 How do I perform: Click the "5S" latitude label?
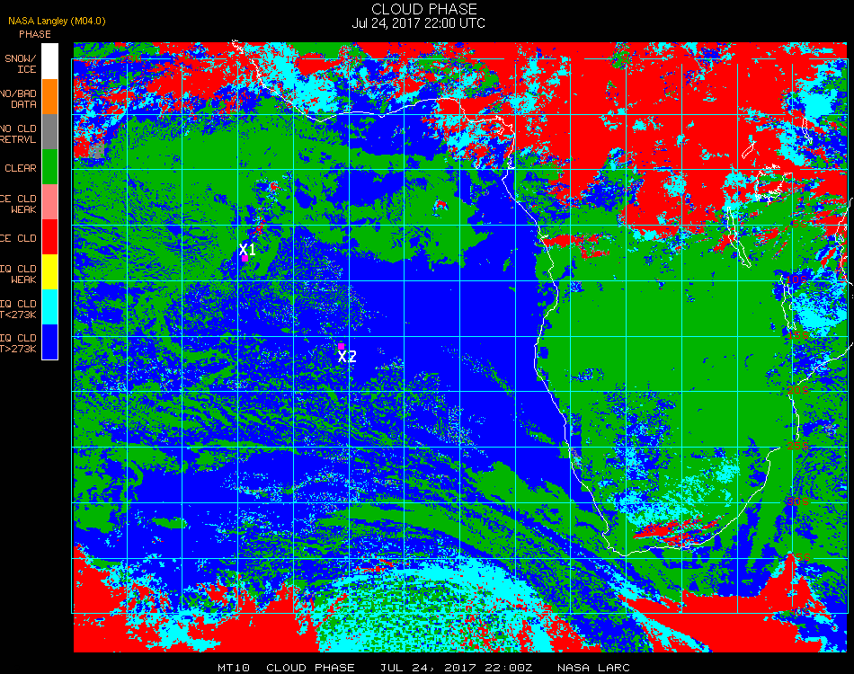tap(799, 224)
